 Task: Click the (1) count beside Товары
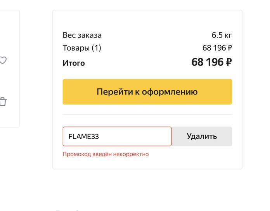[x=96, y=48]
